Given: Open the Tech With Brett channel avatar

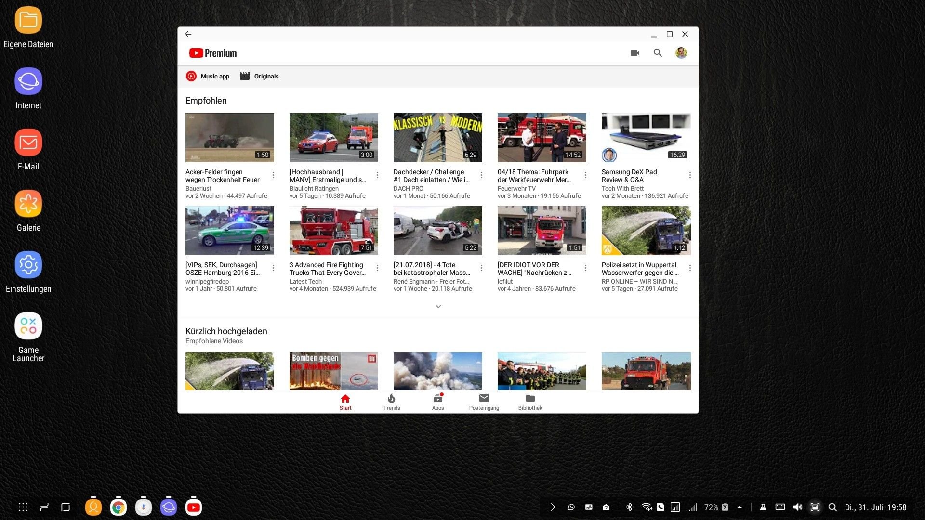Looking at the screenshot, I should [x=609, y=155].
